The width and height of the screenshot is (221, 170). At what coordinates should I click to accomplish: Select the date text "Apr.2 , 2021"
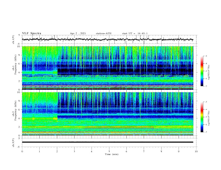78,33
